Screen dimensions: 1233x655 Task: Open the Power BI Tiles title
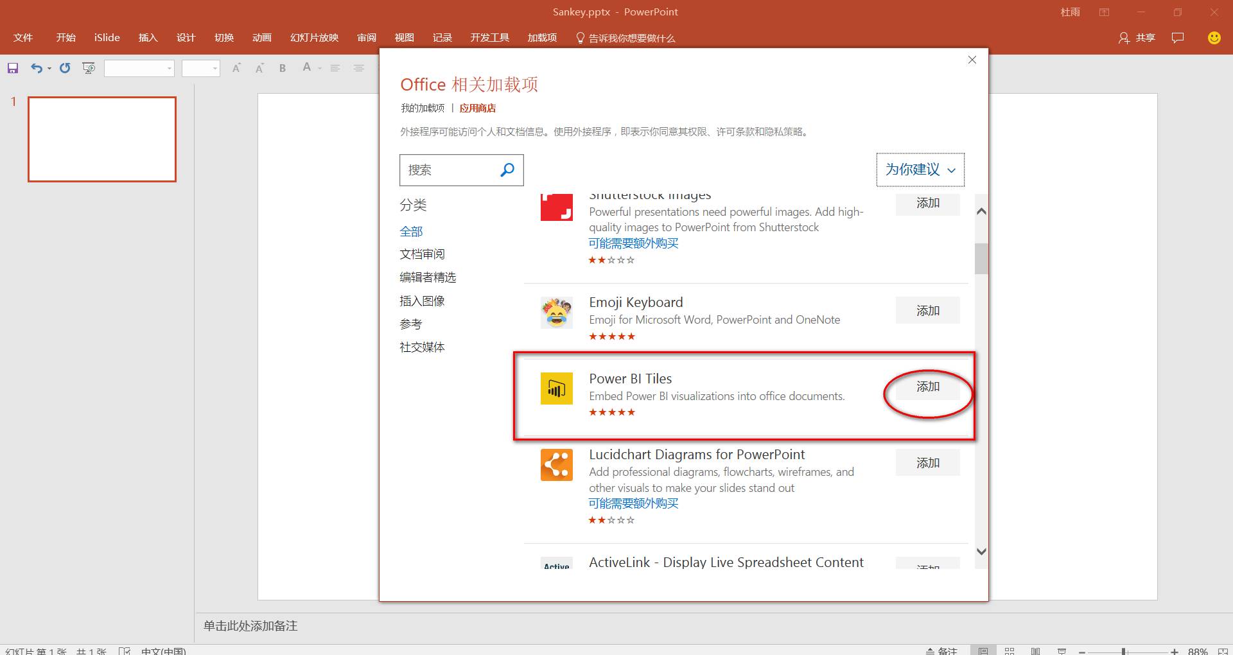[631, 379]
